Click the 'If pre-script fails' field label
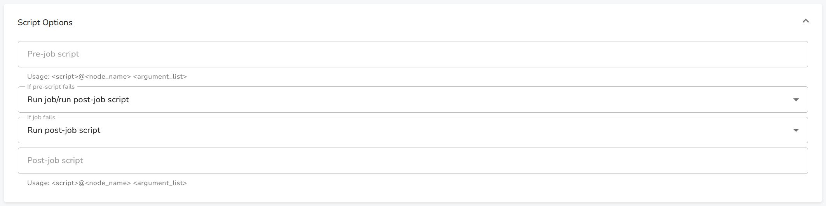The height and width of the screenshot is (206, 826). point(51,87)
